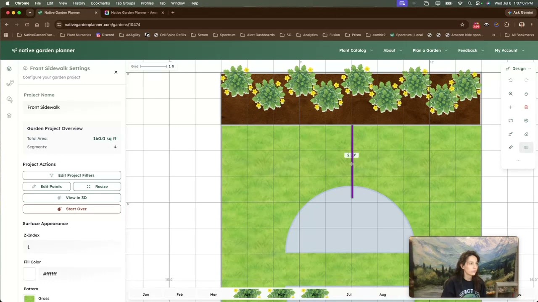Viewport: 538px width, 302px height.
Task: Click the Start Over button
Action: pyautogui.click(x=72, y=209)
